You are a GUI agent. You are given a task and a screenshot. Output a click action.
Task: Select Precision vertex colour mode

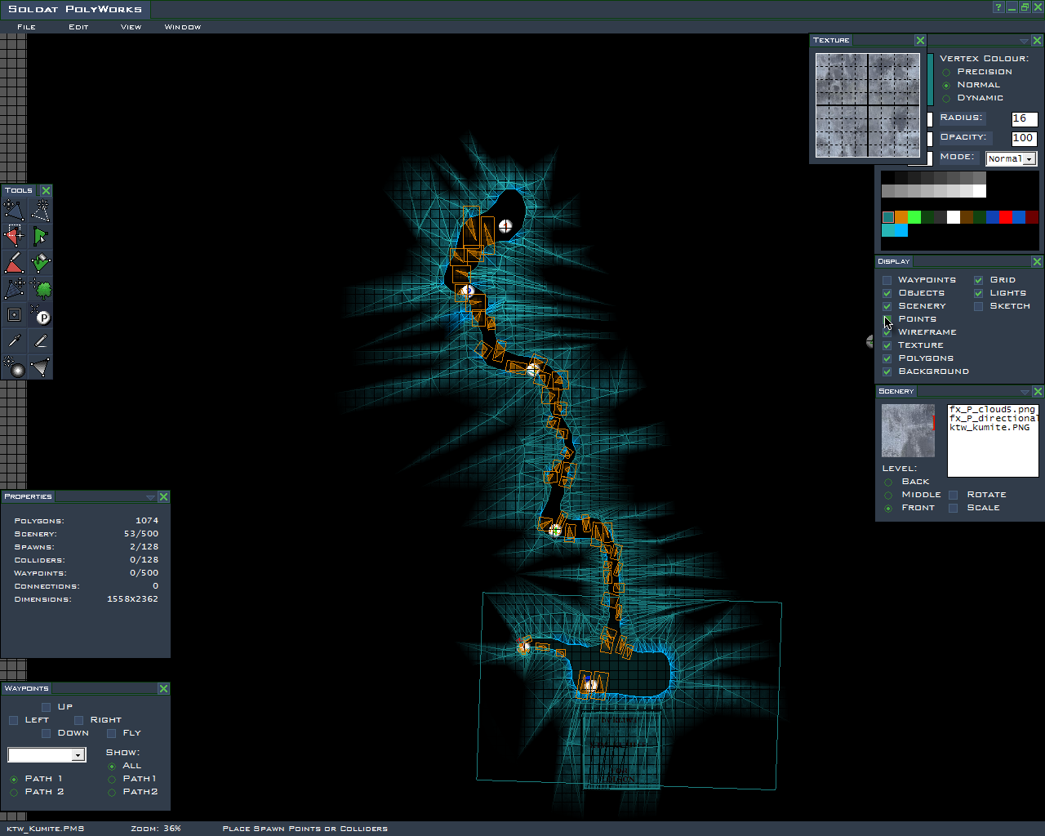[946, 72]
